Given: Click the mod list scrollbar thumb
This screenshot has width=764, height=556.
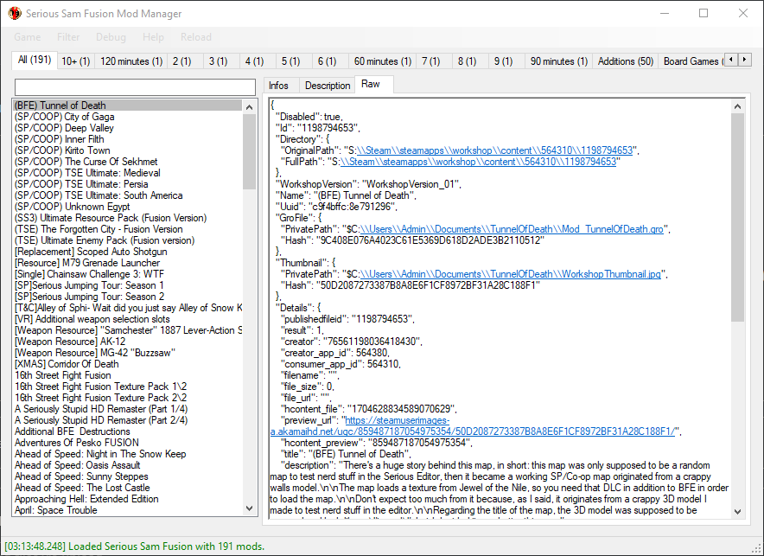Looking at the screenshot, I should tap(250, 151).
